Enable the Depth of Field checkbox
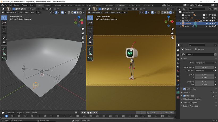This screenshot has width=218, height=122. point(184,89)
